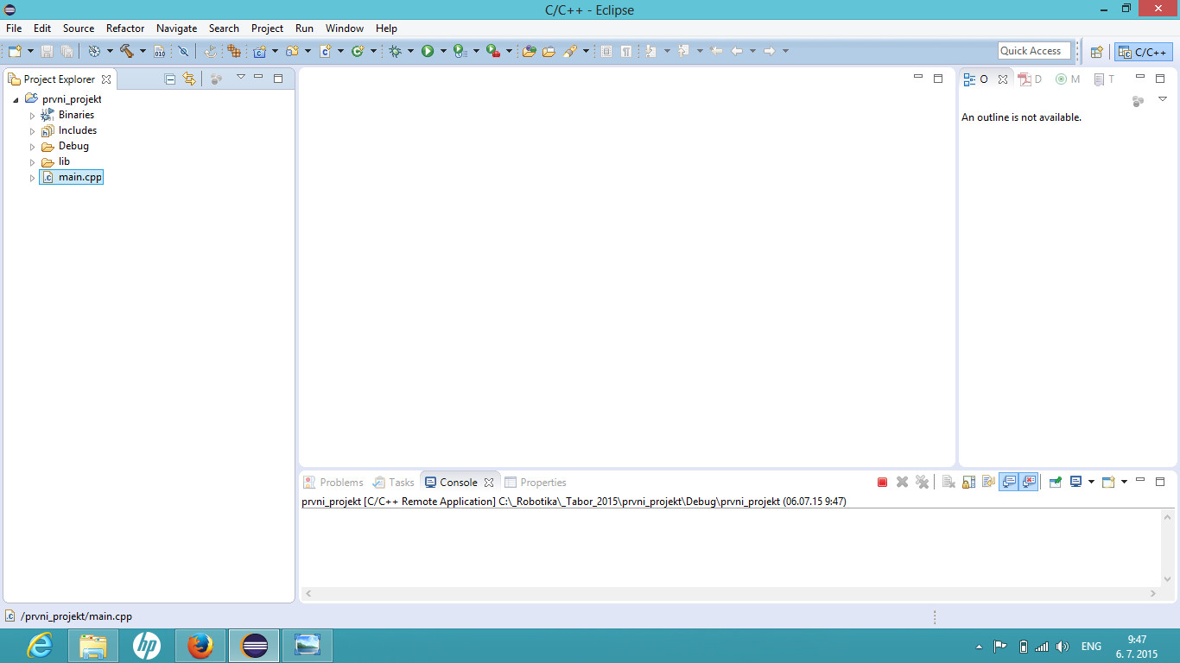Click the Open Perspective icon
The width and height of the screenshot is (1180, 663).
pyautogui.click(x=1096, y=52)
